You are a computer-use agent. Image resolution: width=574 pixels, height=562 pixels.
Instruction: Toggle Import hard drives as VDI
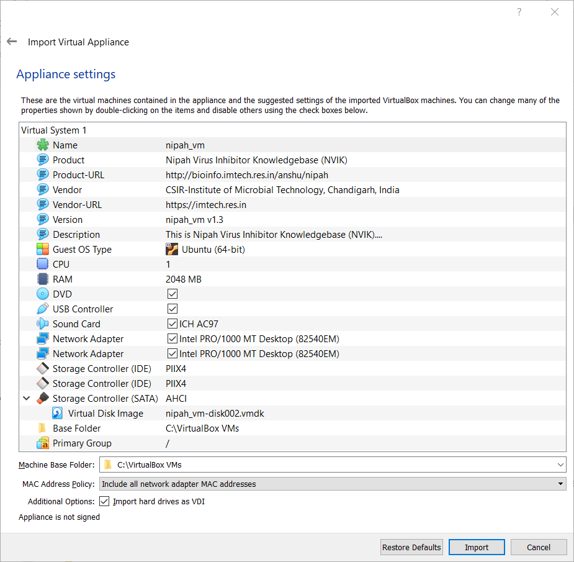coord(104,501)
